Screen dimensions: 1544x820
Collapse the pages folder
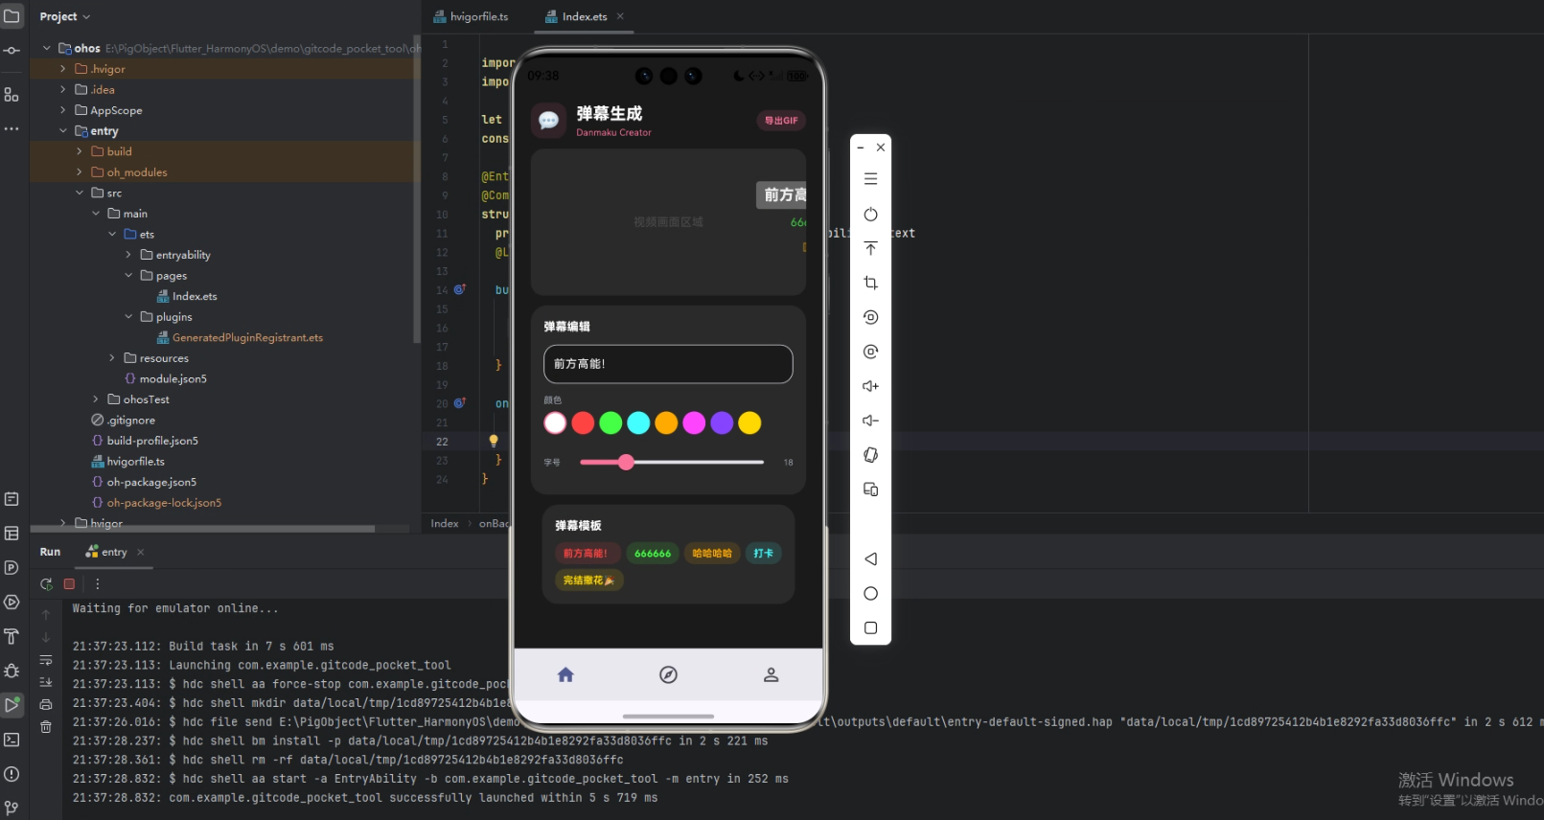pos(128,276)
